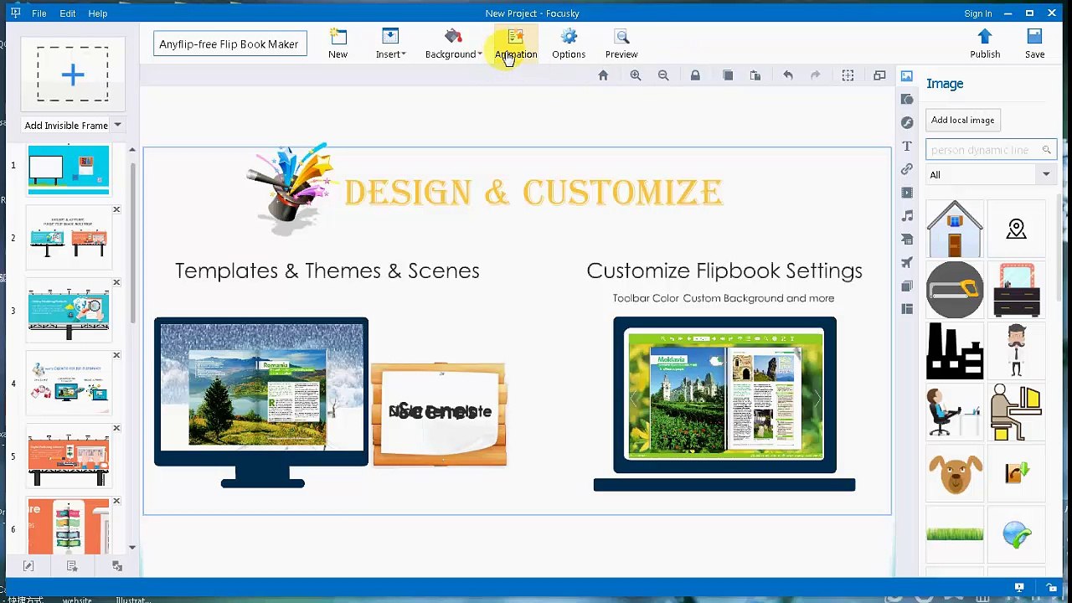Screen dimensions: 1072x603
Task: Zoom out of the canvas
Action: (663, 75)
